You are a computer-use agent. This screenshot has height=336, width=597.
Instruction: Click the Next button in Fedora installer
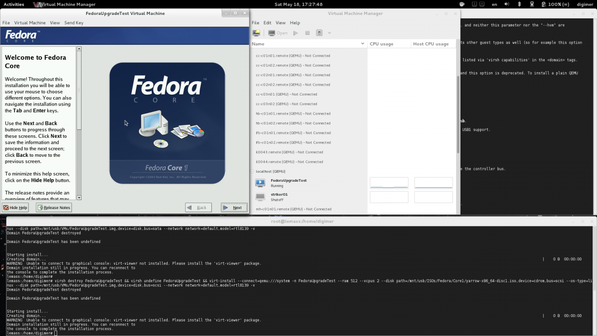click(x=234, y=208)
